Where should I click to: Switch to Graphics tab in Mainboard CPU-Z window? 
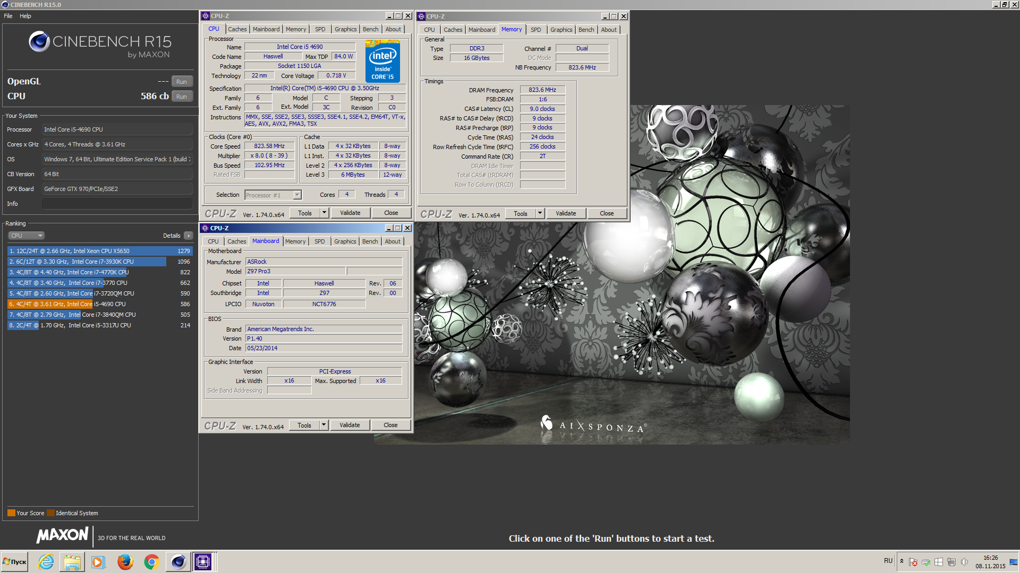[x=345, y=241]
